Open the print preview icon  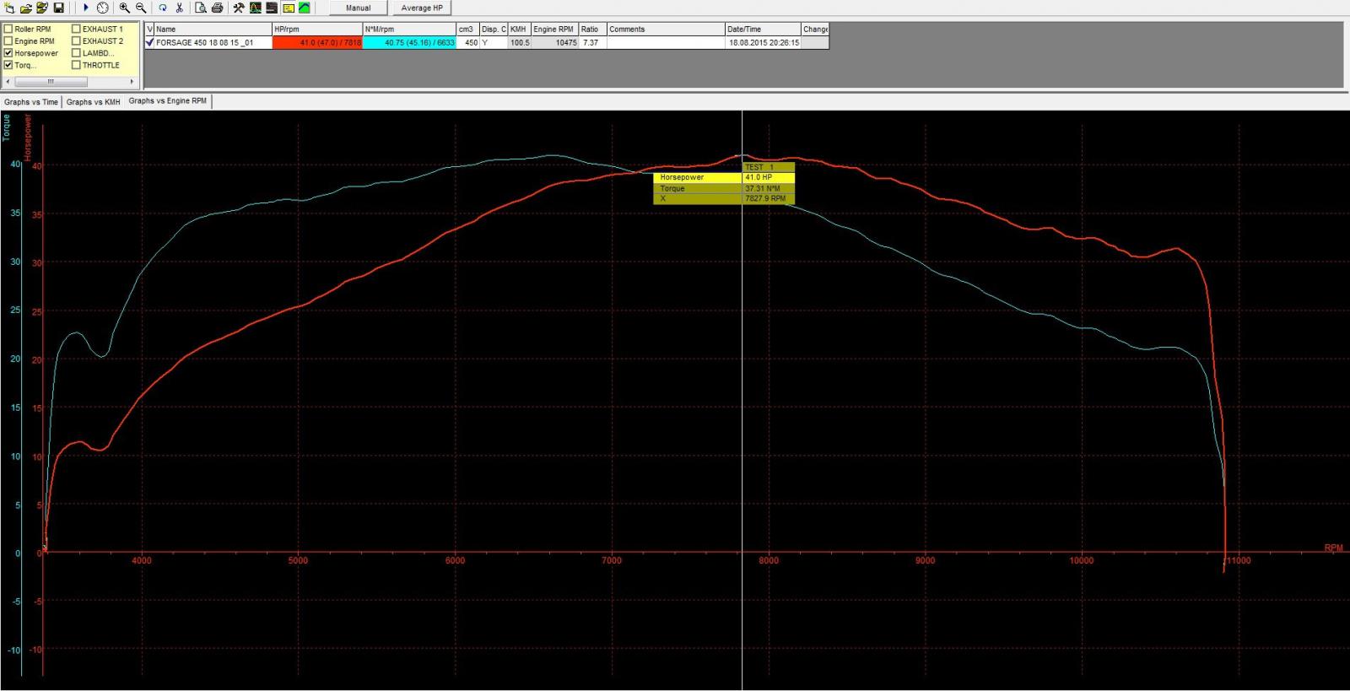[201, 8]
